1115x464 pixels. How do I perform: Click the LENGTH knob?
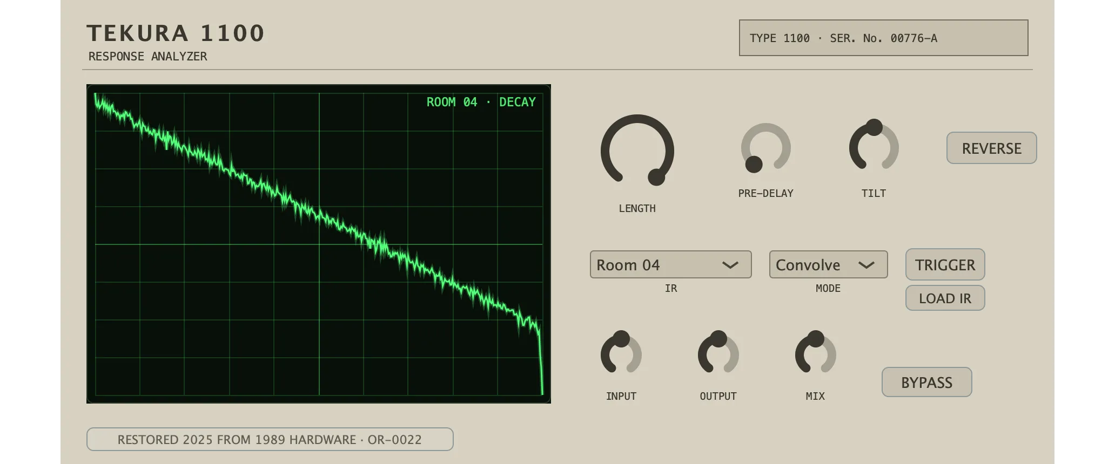[637, 151]
